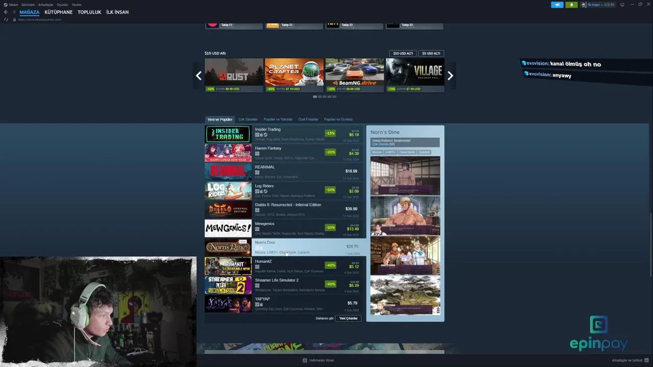
Task: Open the Yardım menu
Action: point(77,5)
